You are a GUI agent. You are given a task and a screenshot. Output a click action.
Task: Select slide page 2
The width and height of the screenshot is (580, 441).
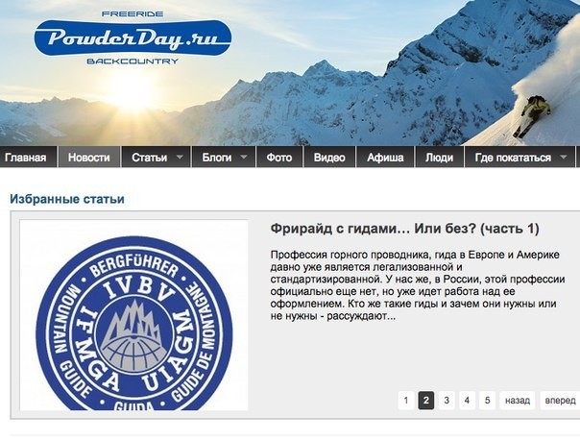(426, 401)
